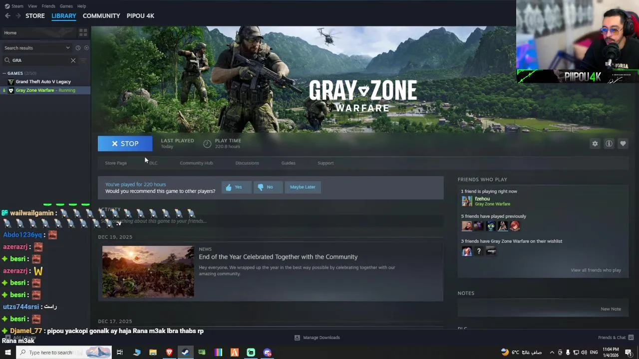Open Friends & Chat panel
Viewport: 639px width, 359px height.
click(x=616, y=338)
